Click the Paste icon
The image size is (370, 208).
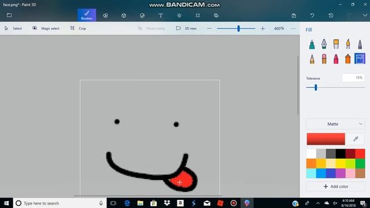point(294,16)
